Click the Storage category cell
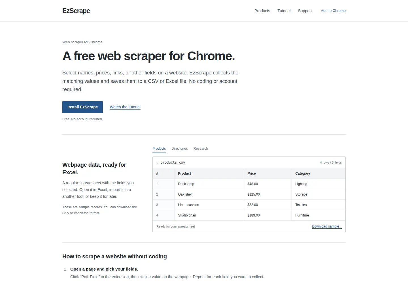 [x=318, y=194]
